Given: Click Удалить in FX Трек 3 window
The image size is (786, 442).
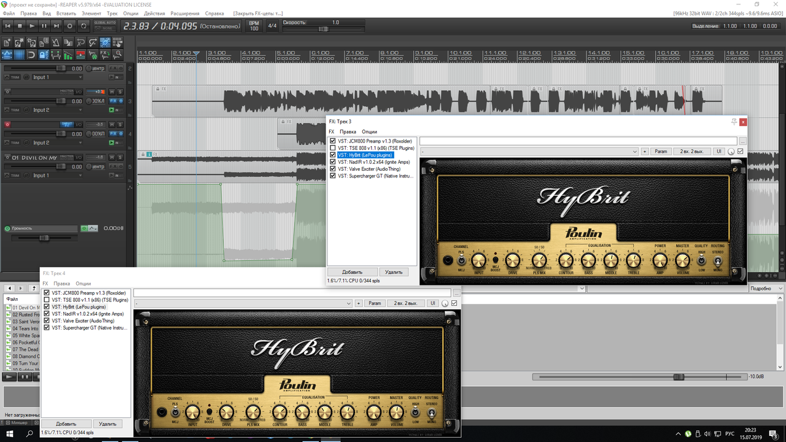Looking at the screenshot, I should [x=394, y=272].
